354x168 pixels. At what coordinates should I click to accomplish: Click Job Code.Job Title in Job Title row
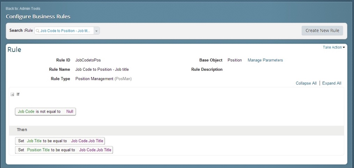pyautogui.click(x=87, y=141)
